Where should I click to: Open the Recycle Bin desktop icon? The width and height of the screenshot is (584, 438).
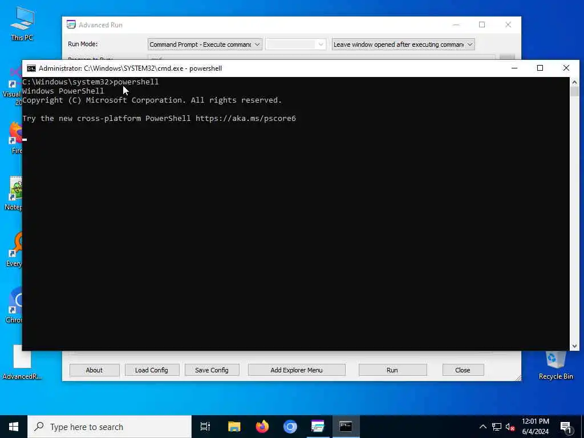pyautogui.click(x=555, y=366)
